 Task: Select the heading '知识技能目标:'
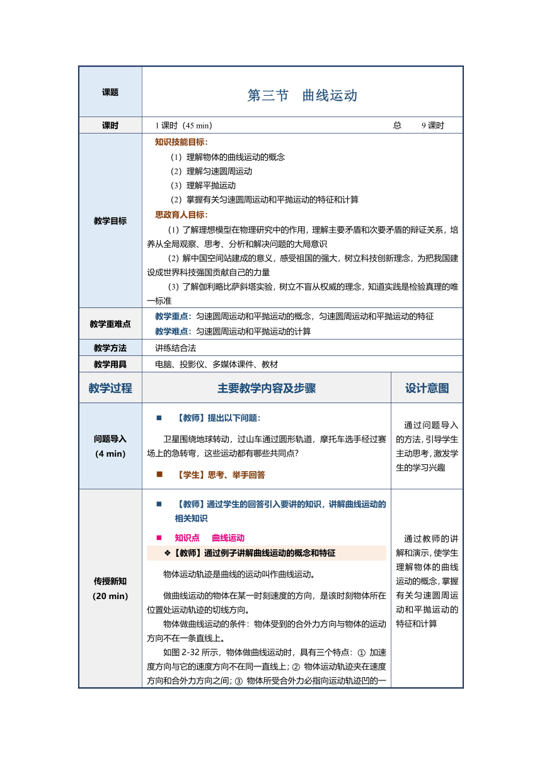tap(182, 142)
